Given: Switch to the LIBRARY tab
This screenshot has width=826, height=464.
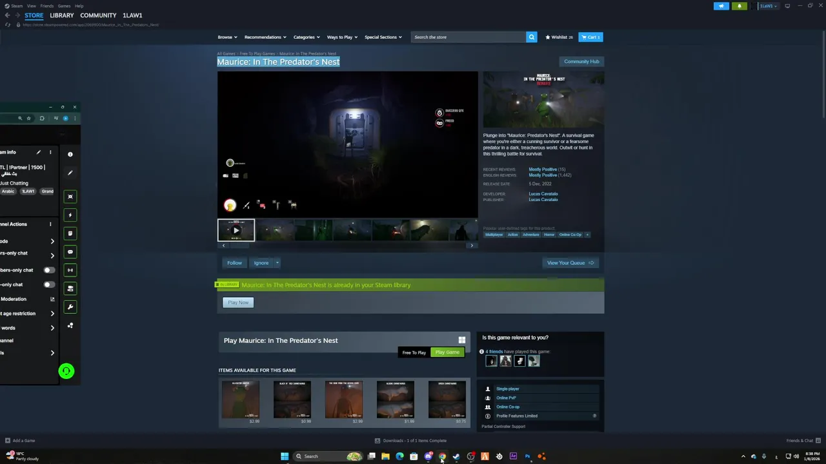Looking at the screenshot, I should (62, 15).
